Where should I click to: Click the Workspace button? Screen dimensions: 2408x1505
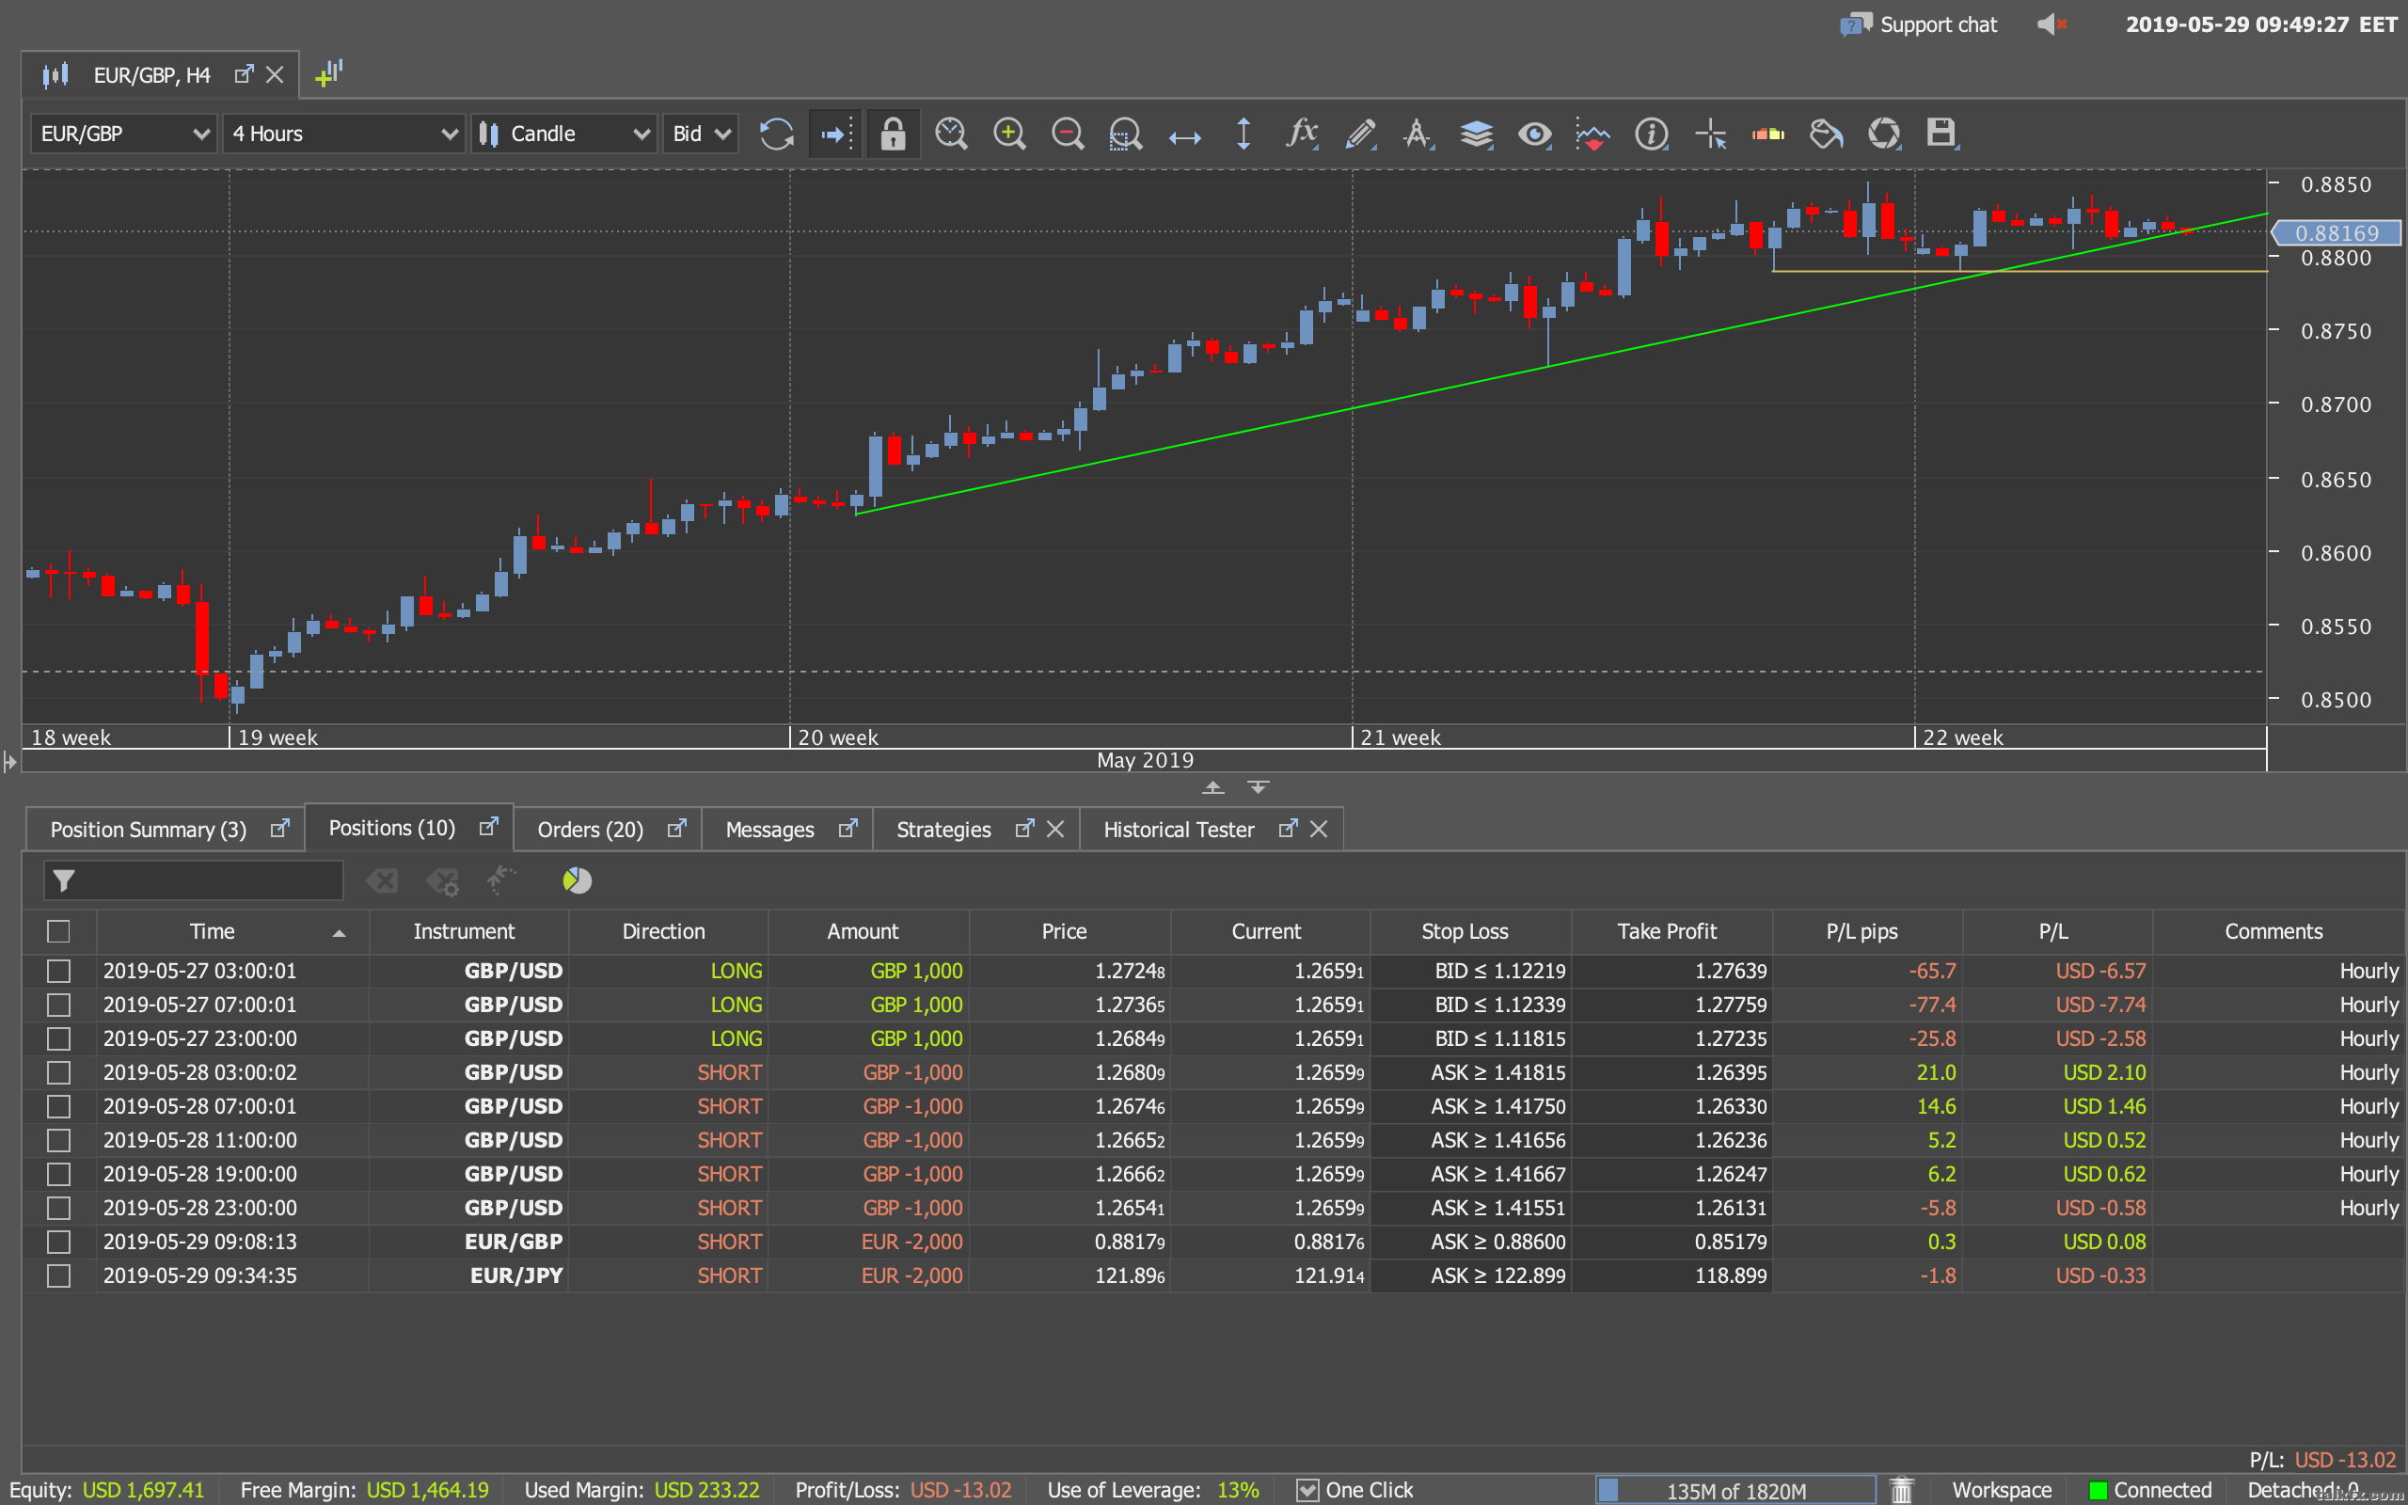(2001, 1490)
